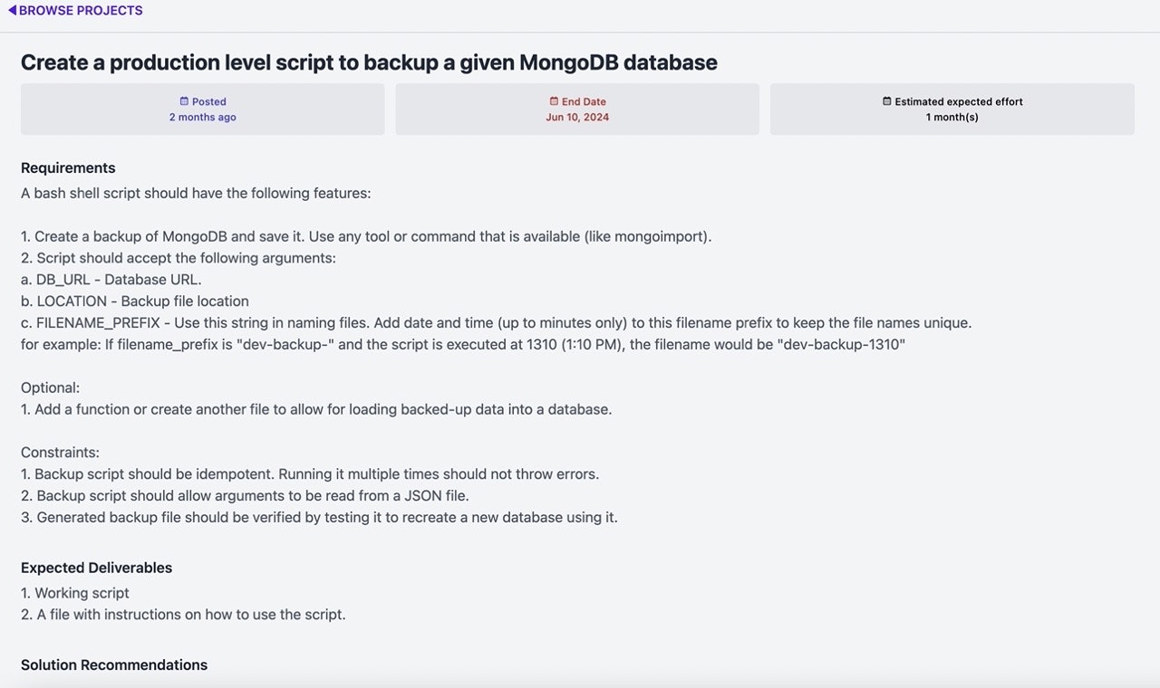
Task: Click the '2 months ago' text
Action: pyautogui.click(x=203, y=118)
